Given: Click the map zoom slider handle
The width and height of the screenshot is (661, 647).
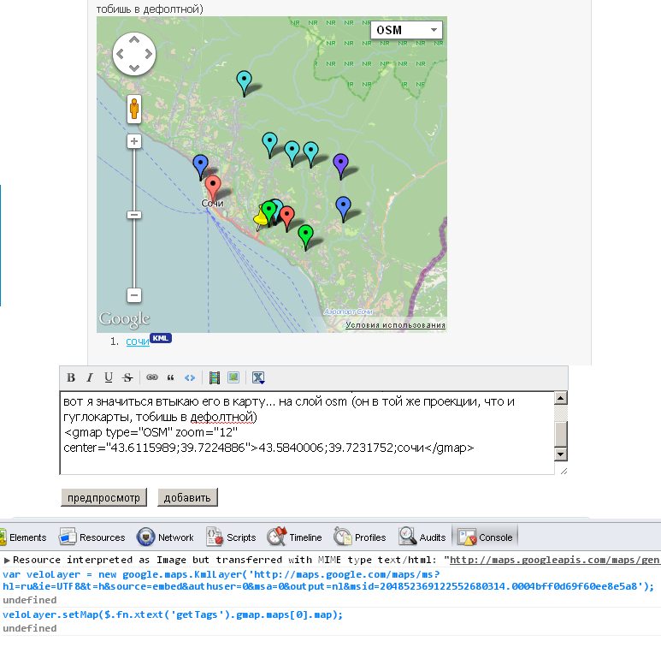Looking at the screenshot, I should click(x=134, y=215).
